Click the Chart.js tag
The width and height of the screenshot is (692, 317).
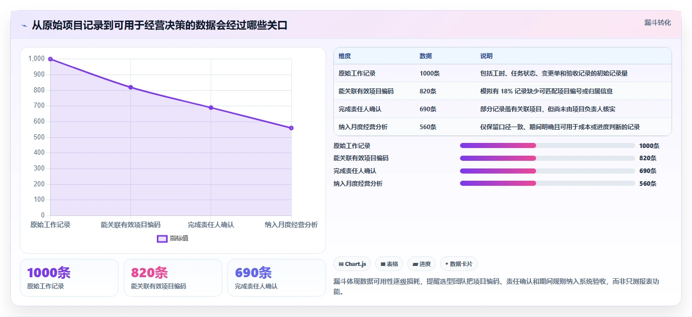(352, 264)
